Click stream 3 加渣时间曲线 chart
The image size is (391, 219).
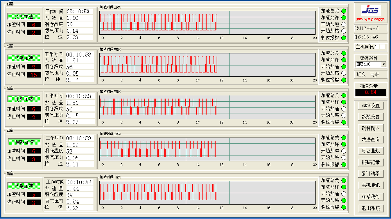click(x=208, y=107)
